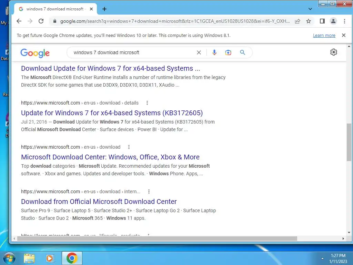Click the https://www.microsoft.com › en-us › download › details URL
Screen dimensions: 353x265
click(80, 103)
